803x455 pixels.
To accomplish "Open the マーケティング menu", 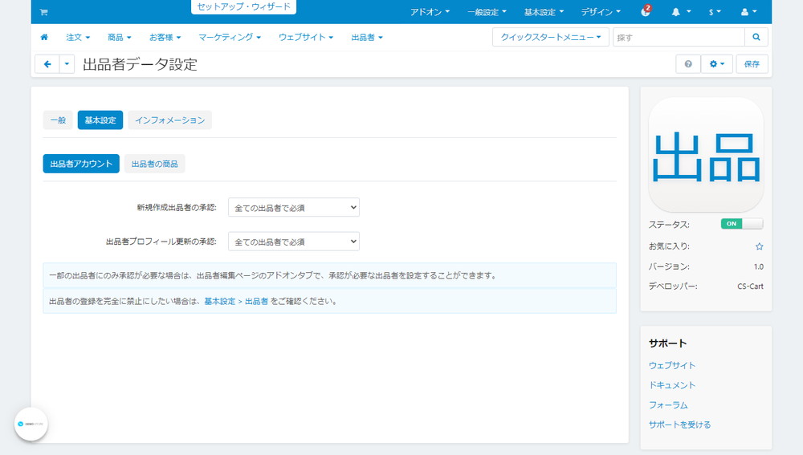I will pos(230,37).
